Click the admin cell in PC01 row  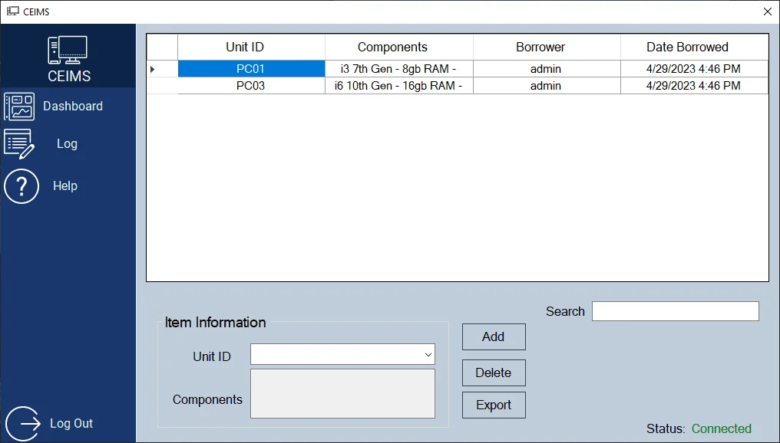[547, 68]
